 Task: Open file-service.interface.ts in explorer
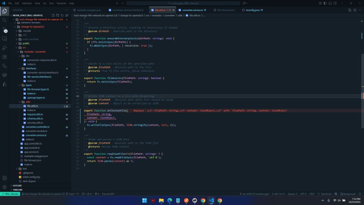tap(39, 77)
